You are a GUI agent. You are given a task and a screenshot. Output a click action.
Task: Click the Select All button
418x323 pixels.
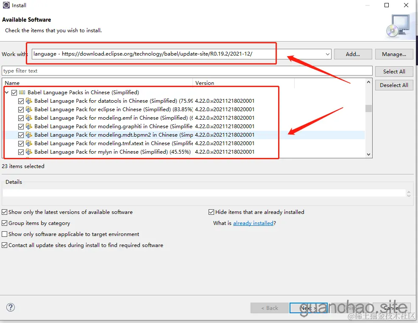point(394,72)
